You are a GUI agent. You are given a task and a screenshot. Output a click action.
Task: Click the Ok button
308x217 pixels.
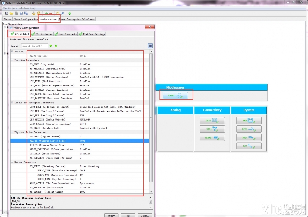[128, 215]
